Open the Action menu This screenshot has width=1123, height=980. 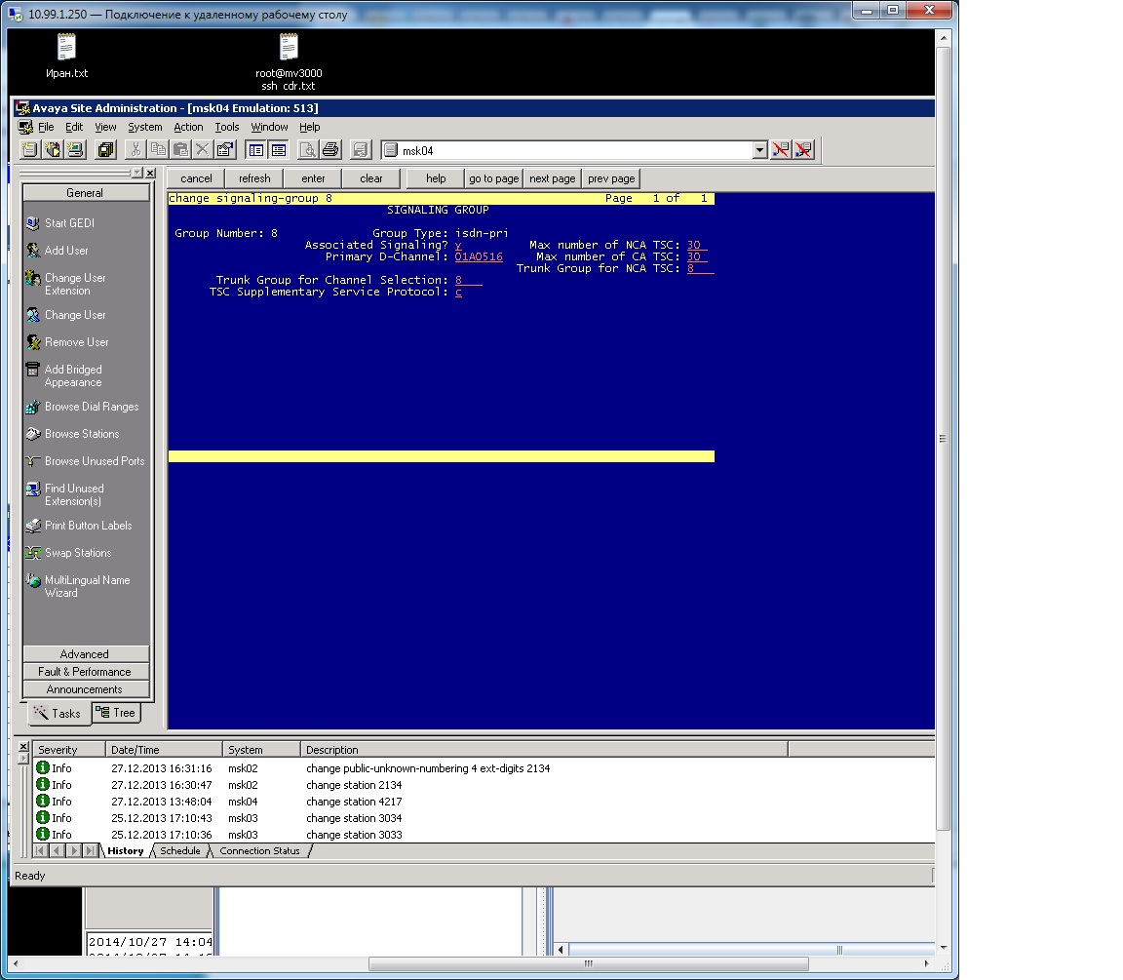click(188, 127)
